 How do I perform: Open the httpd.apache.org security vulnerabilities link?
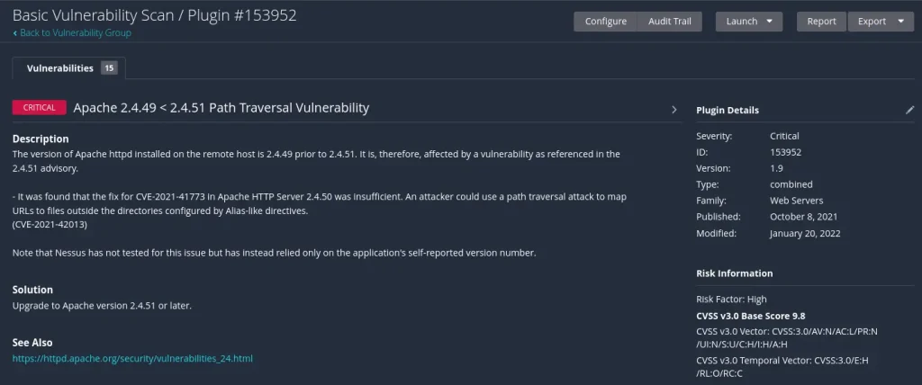tap(132, 358)
